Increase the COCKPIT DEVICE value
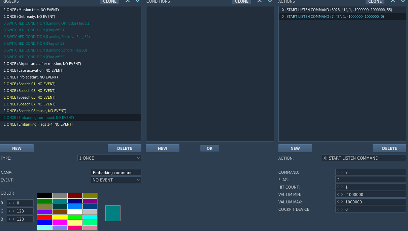Viewport: 408px width, 231px height. tap(342, 209)
